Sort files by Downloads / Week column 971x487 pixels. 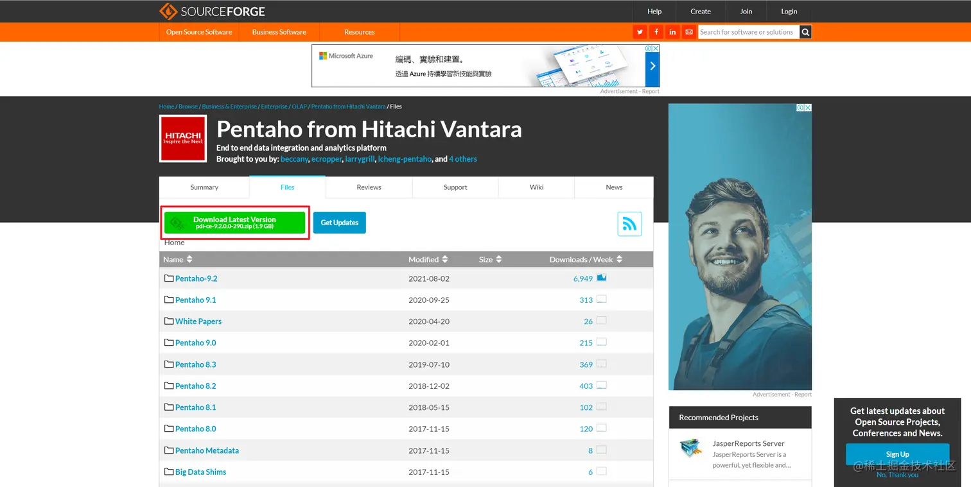(x=586, y=259)
